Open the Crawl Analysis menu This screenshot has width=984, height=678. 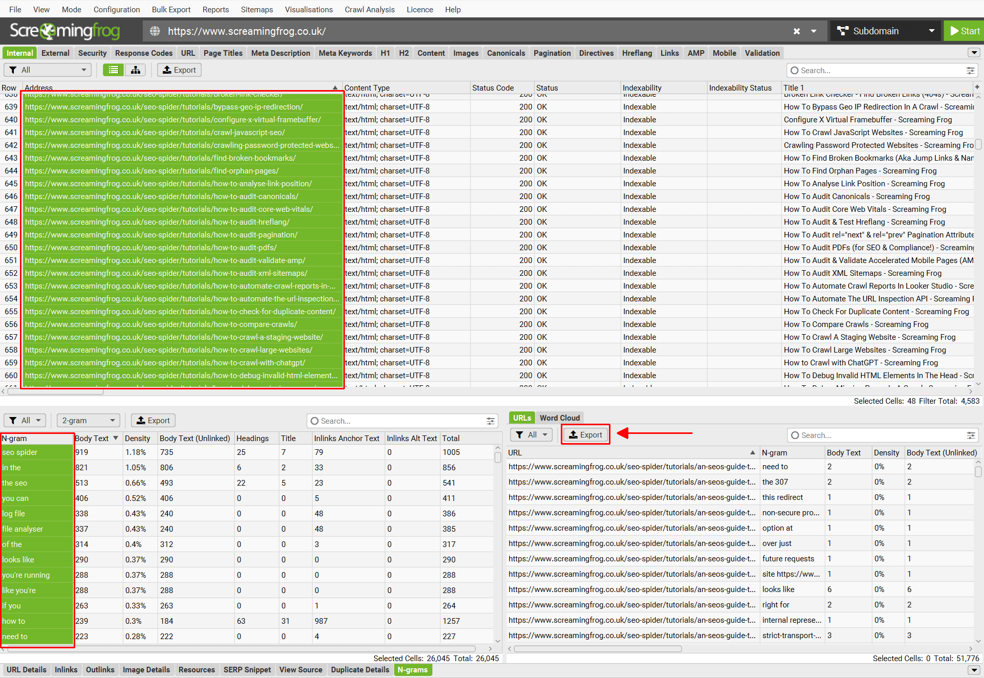pos(369,9)
